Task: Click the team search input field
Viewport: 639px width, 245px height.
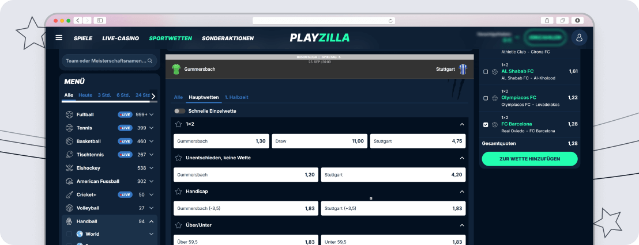Action: 109,61
